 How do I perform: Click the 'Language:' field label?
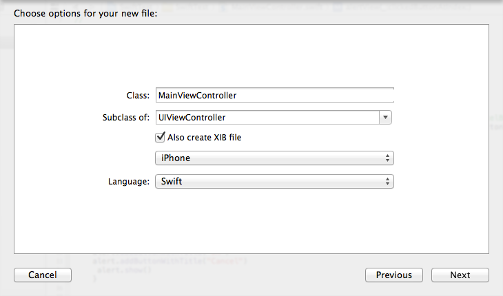tap(129, 182)
